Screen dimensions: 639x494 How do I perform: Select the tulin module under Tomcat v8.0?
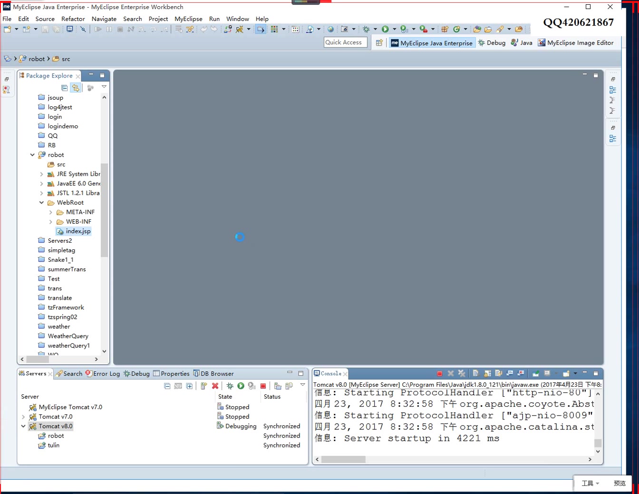pos(48,446)
